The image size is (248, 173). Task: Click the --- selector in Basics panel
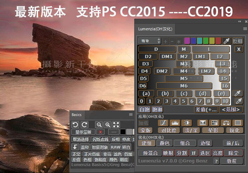[113, 132]
